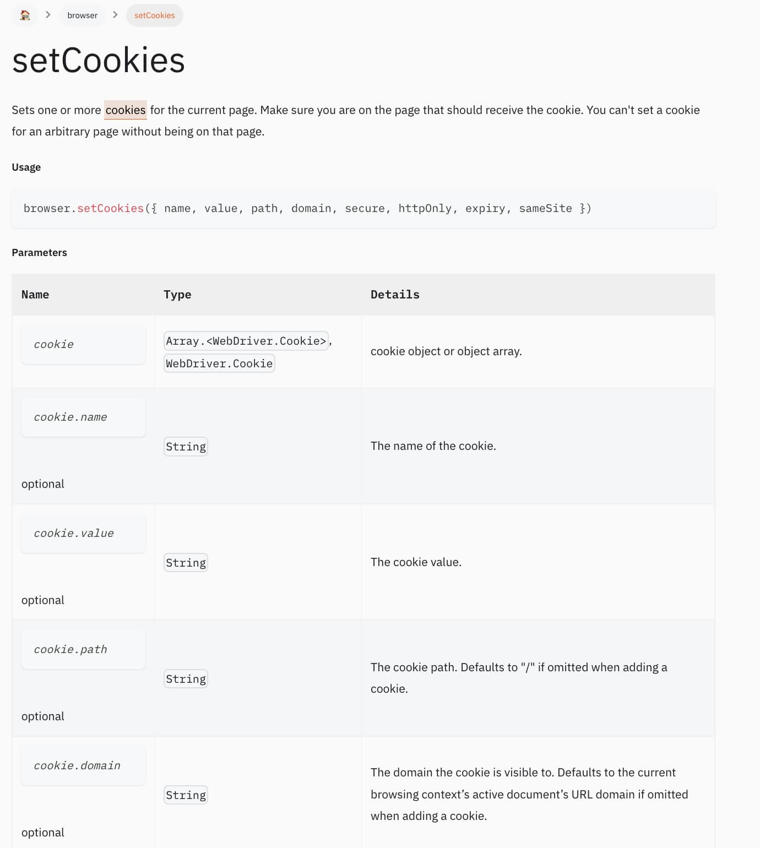Click the Usage section heading
This screenshot has width=760, height=848.
26,167
